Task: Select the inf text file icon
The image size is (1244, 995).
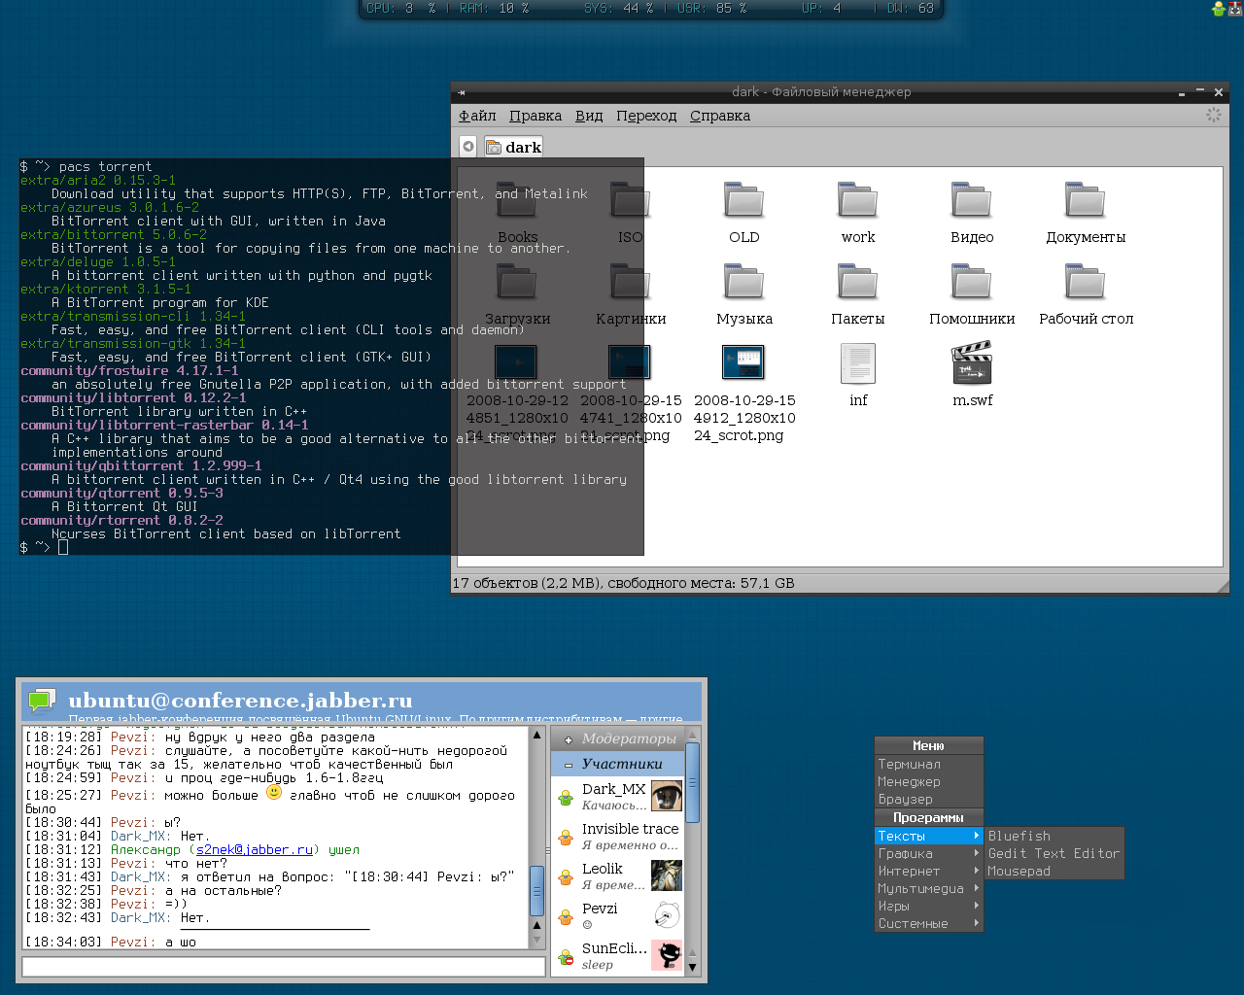Action: (858, 364)
